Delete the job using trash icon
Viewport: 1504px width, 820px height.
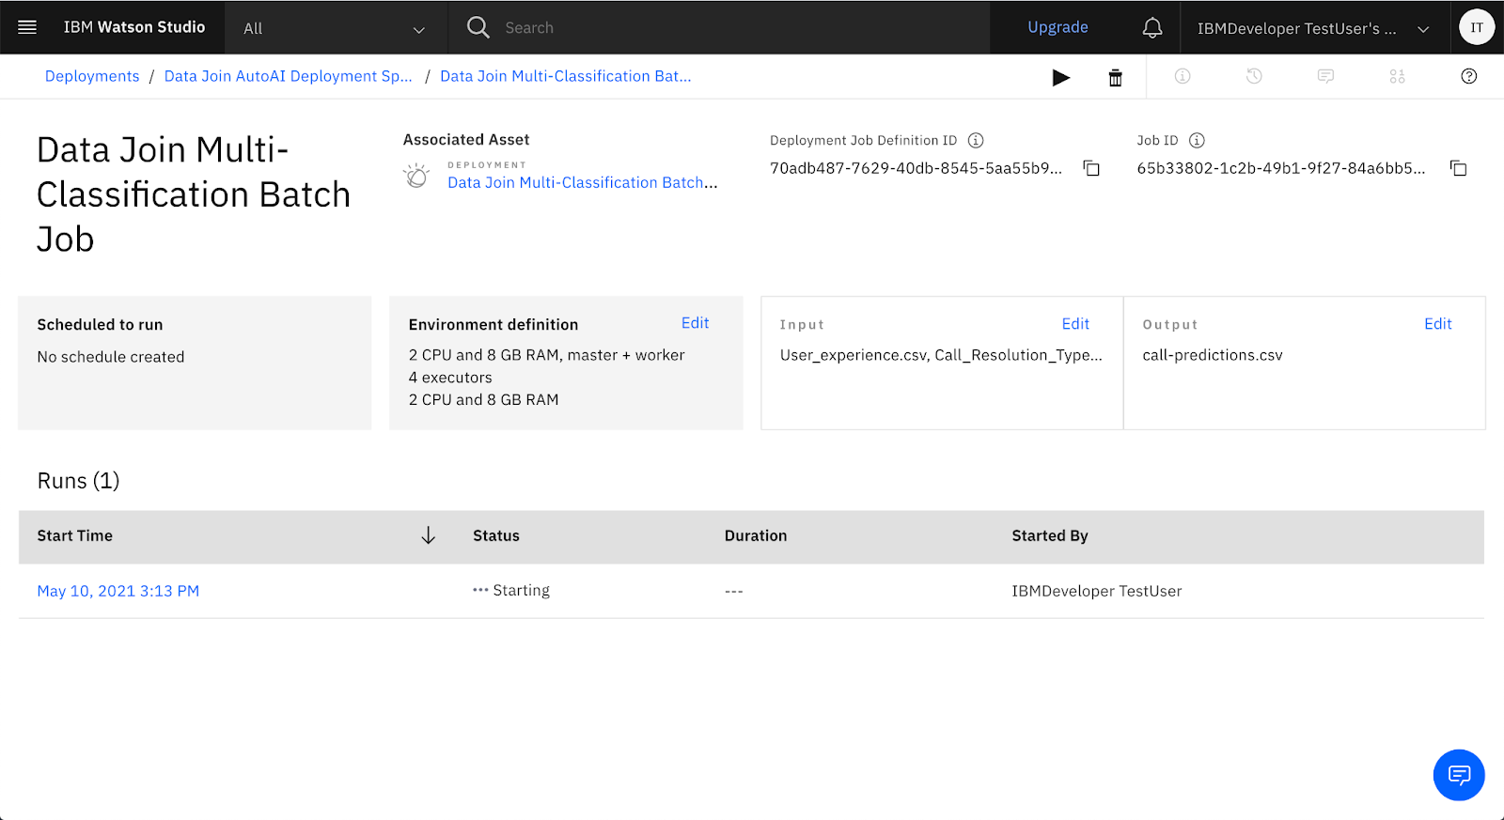[x=1115, y=78]
